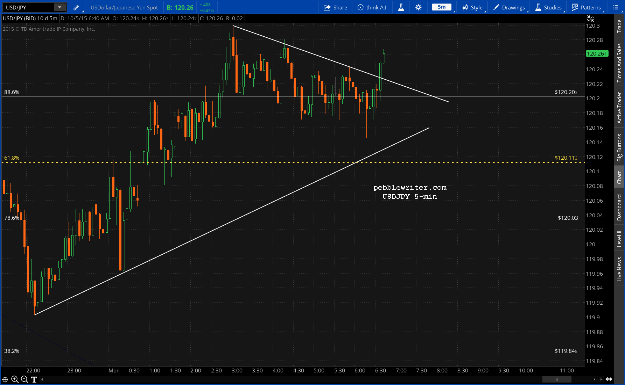Open the 5m timeframe selector
Image resolution: width=625 pixels, height=385 pixels.
pyautogui.click(x=442, y=7)
